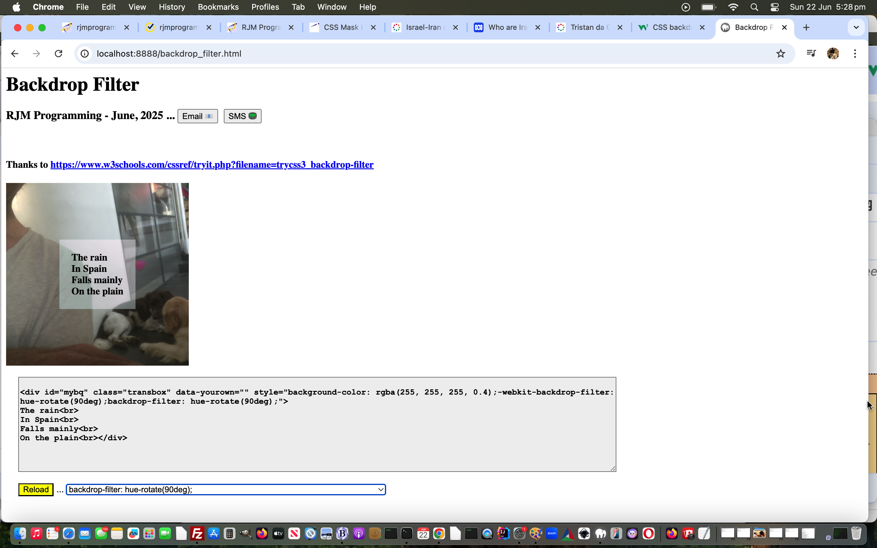Screen dimensions: 877x548
Task: Open Firefox from the dock
Action: [x=262, y=533]
